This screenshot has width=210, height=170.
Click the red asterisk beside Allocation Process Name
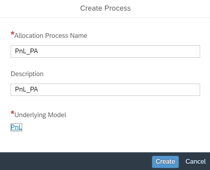click(12, 33)
